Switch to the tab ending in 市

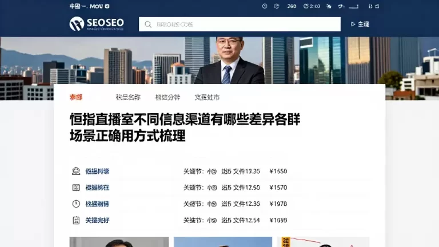(207, 97)
